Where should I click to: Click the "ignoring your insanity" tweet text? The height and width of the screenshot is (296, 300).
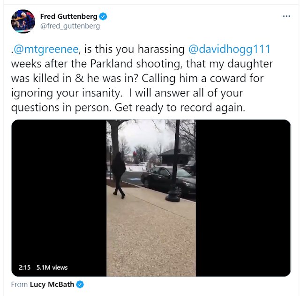(67, 93)
